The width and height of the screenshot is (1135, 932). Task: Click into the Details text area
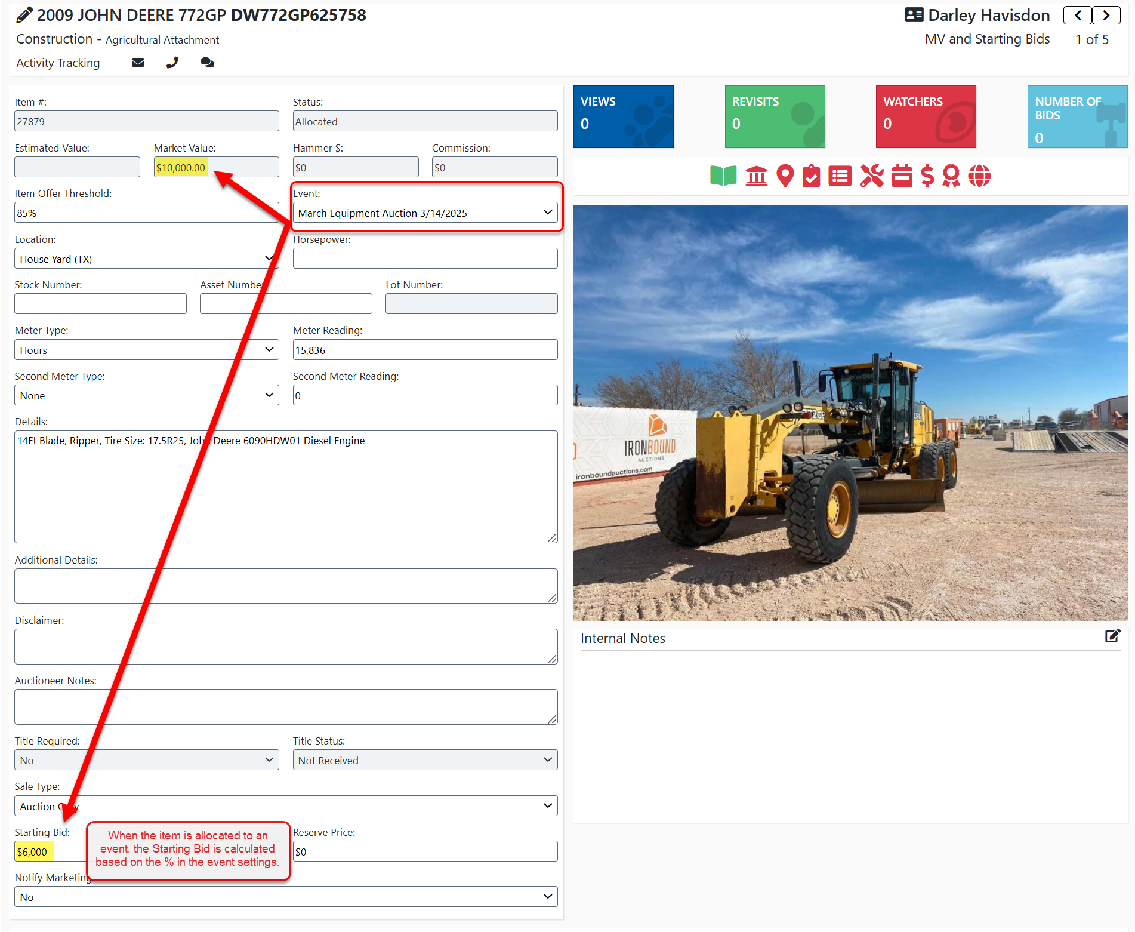[286, 487]
